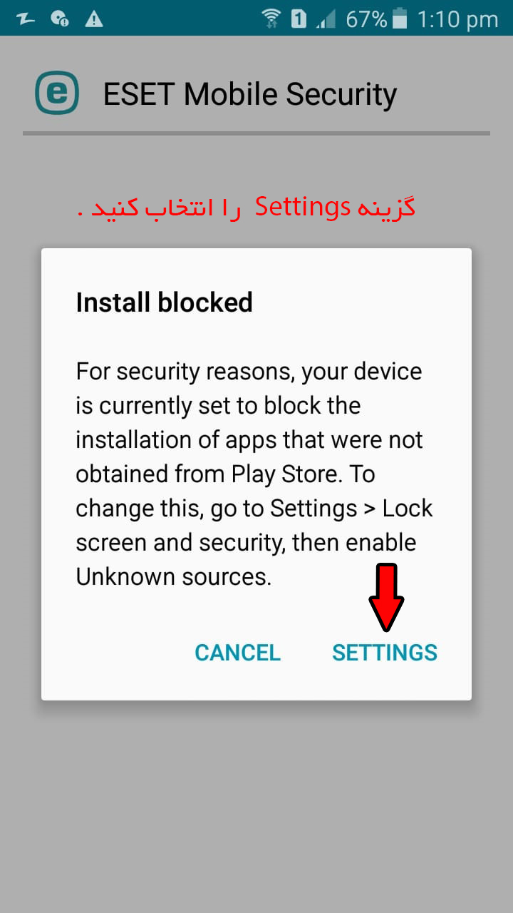Tap the red Persian instruction text
This screenshot has width=513, height=913.
[246, 208]
